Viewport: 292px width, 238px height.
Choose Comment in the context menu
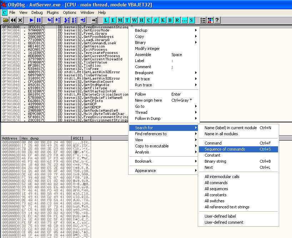click(164, 67)
